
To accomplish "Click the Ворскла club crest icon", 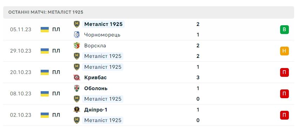I will (77, 46).
